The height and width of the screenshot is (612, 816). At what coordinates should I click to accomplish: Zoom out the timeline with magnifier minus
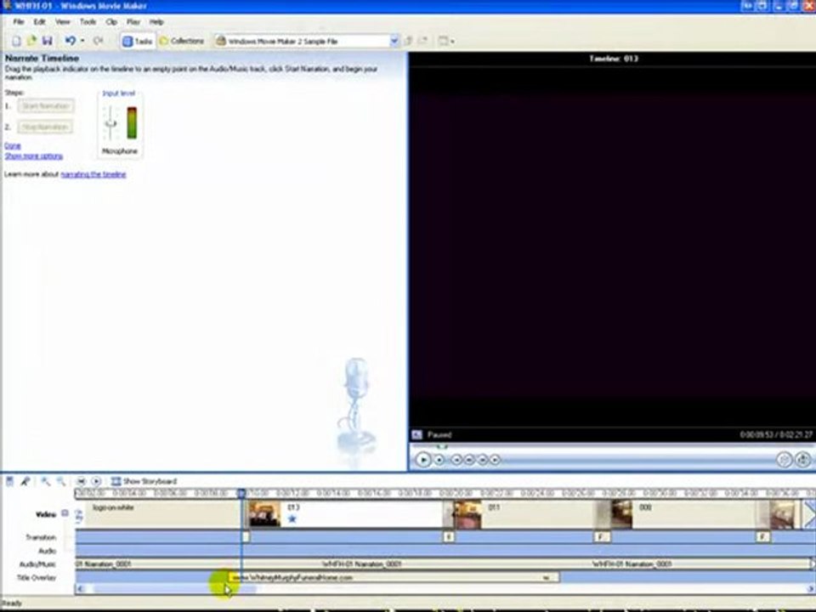(x=61, y=481)
